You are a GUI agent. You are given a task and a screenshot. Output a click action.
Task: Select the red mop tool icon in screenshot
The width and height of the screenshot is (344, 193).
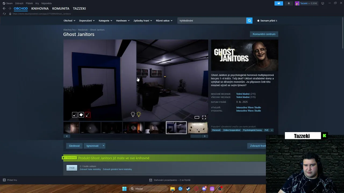tap(88, 115)
